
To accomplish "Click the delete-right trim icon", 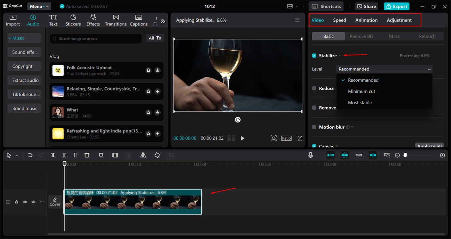I will (75, 155).
